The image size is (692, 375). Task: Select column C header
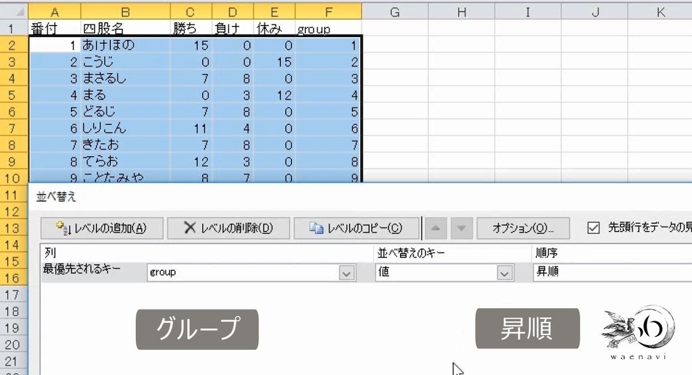(191, 12)
